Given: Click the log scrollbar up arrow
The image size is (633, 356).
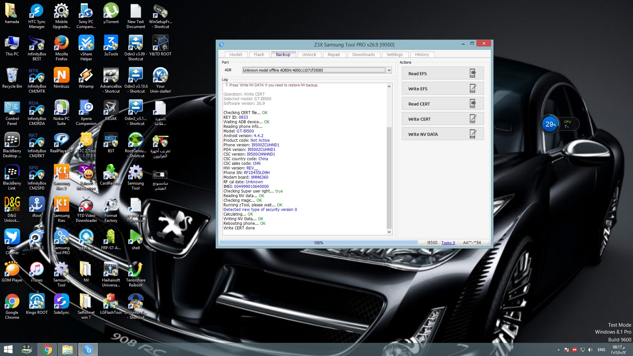Looking at the screenshot, I should tap(389, 86).
